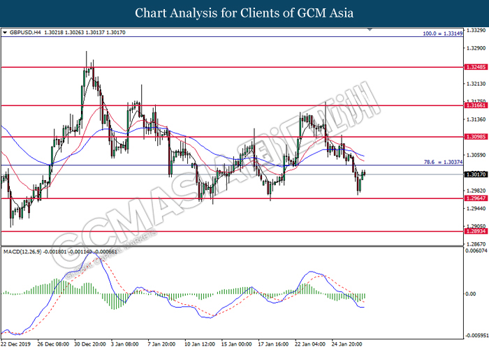Click the MACD scale value 0.006074
Image resolution: width=489 pixels, height=349 pixels.
(476, 251)
